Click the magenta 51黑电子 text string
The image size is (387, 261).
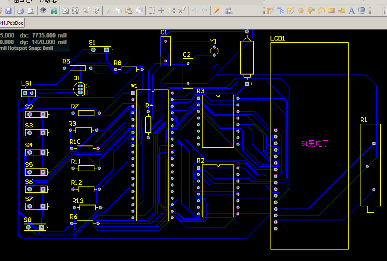click(x=316, y=144)
